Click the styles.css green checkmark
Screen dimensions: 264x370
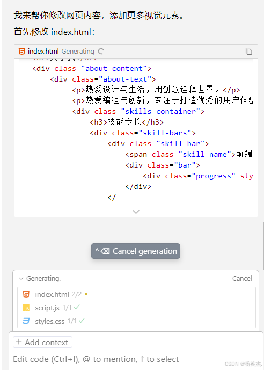point(82,321)
